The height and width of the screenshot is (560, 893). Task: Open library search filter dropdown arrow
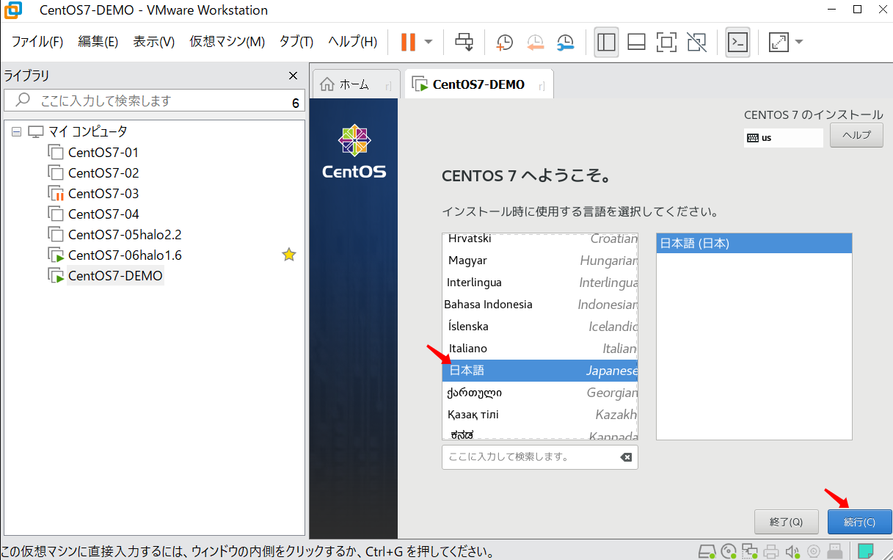pos(296,102)
